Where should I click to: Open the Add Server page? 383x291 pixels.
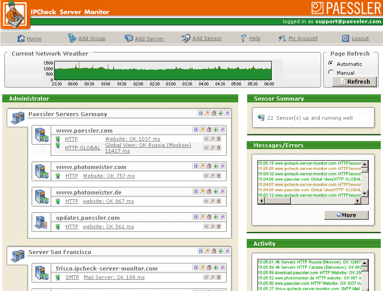[x=150, y=39]
